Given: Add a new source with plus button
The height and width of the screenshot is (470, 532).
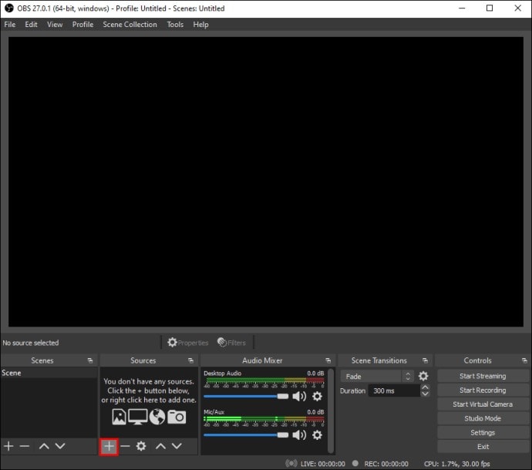Looking at the screenshot, I should tap(109, 446).
